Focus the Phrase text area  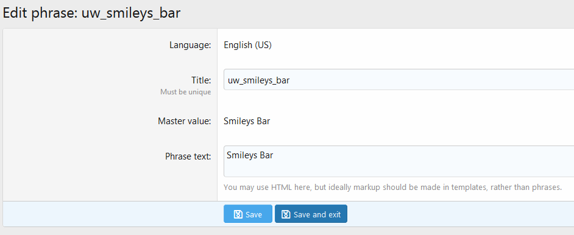click(x=399, y=161)
